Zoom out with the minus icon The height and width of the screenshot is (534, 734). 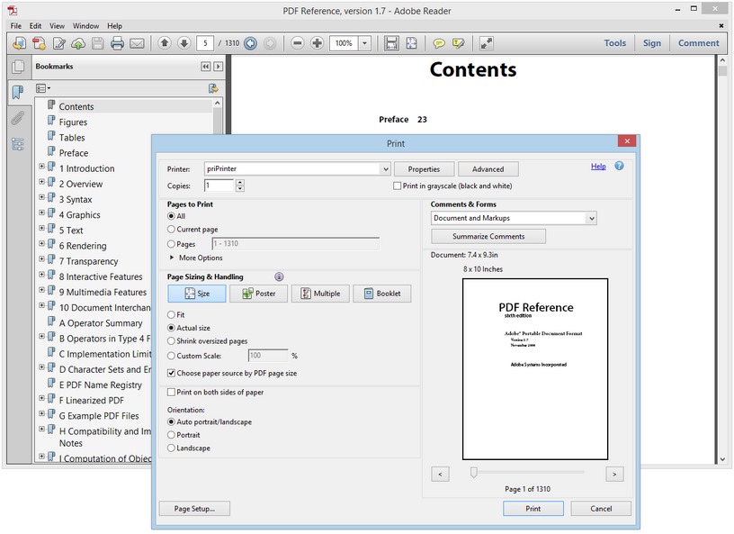297,43
